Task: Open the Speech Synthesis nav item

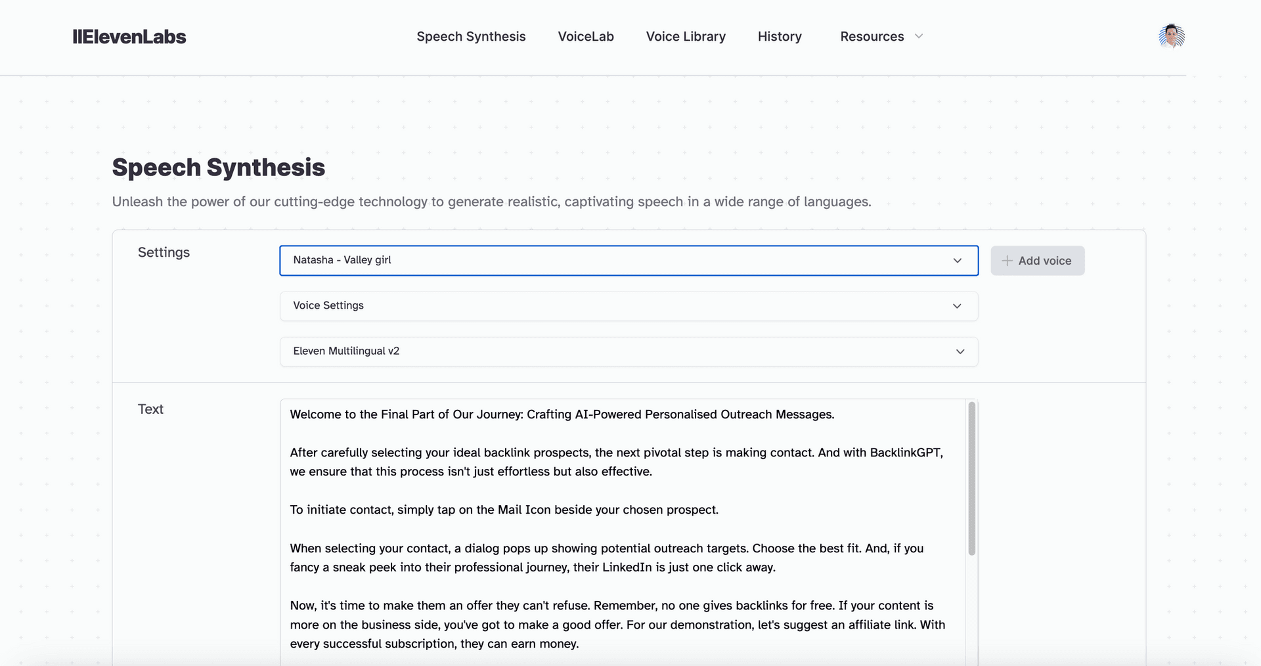Action: tap(471, 37)
